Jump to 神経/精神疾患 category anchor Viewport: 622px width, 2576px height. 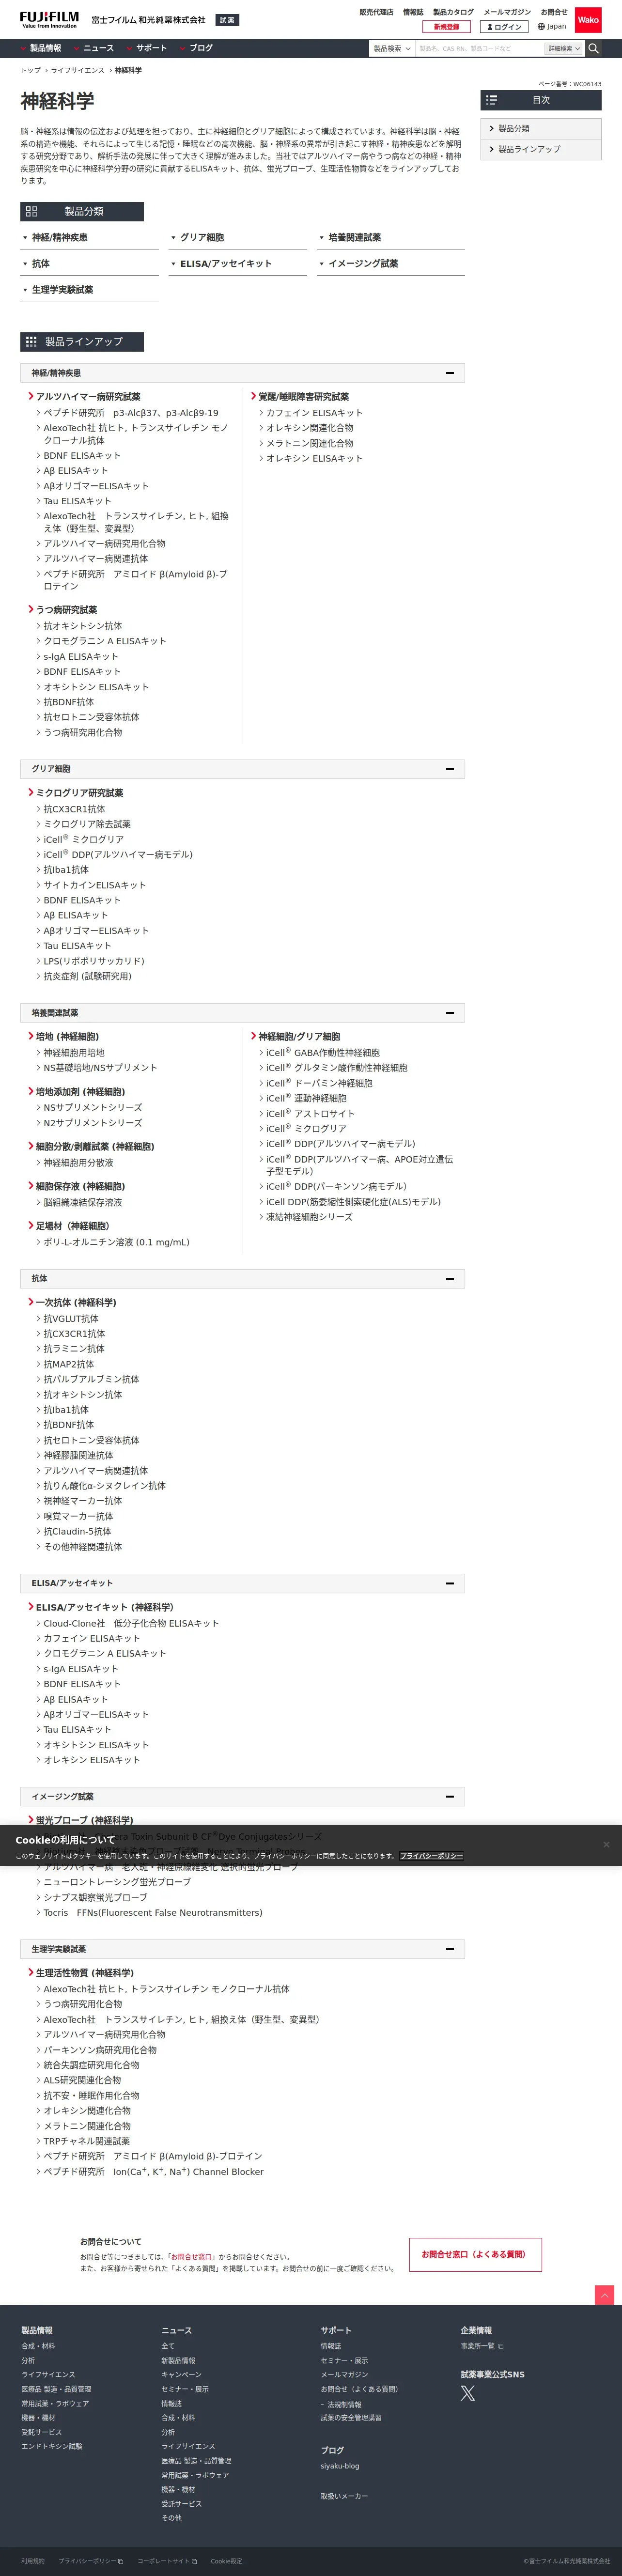[x=89, y=237]
